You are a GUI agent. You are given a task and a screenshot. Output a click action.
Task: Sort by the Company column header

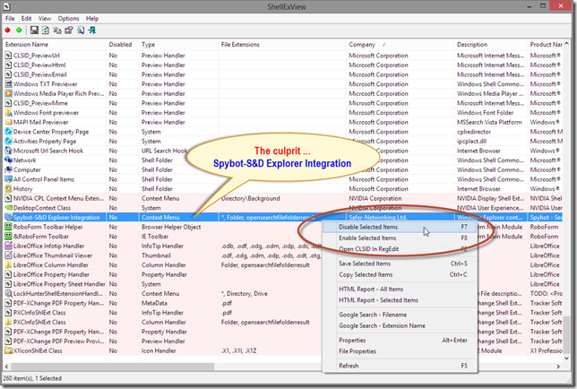363,43
